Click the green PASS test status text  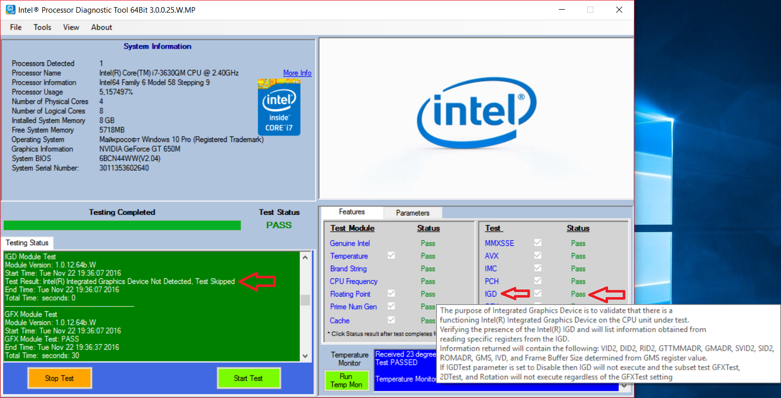(279, 225)
